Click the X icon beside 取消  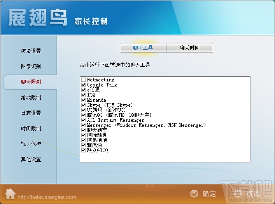point(238,194)
